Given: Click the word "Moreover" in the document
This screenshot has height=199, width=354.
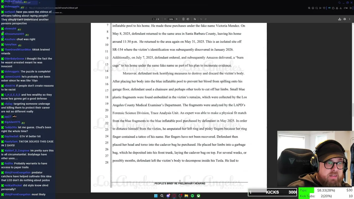Looking at the screenshot, I should point(130,73).
